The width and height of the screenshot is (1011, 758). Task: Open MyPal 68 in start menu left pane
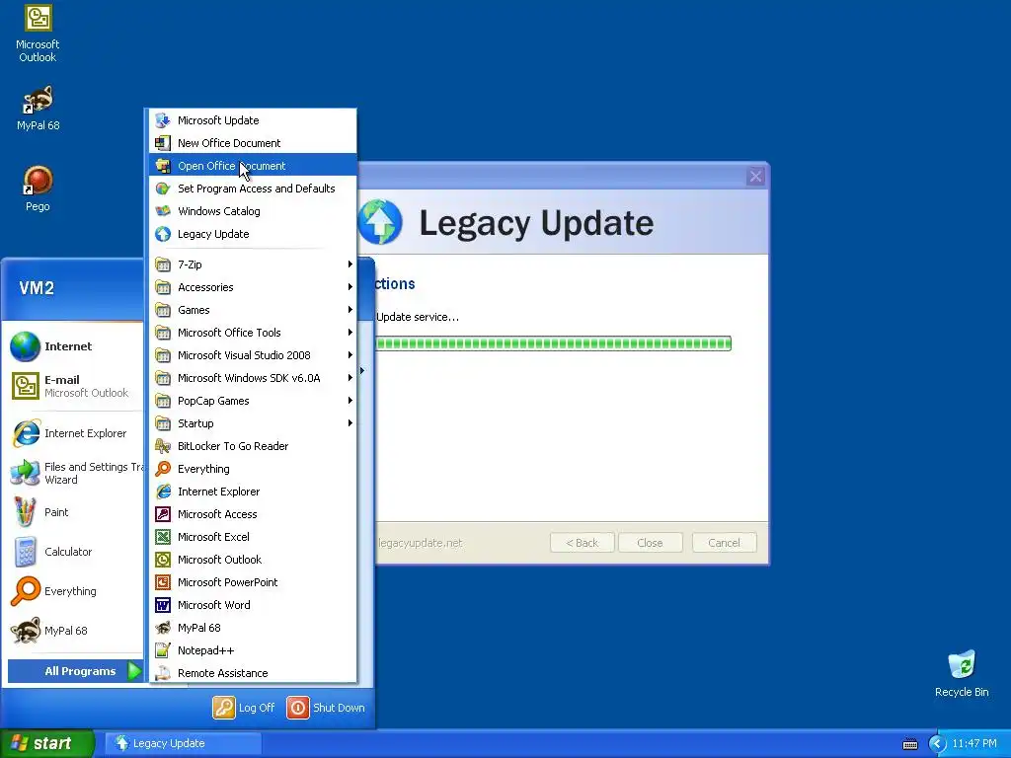point(75,631)
